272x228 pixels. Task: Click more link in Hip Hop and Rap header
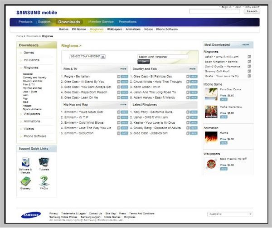pyautogui.click(x=123, y=104)
